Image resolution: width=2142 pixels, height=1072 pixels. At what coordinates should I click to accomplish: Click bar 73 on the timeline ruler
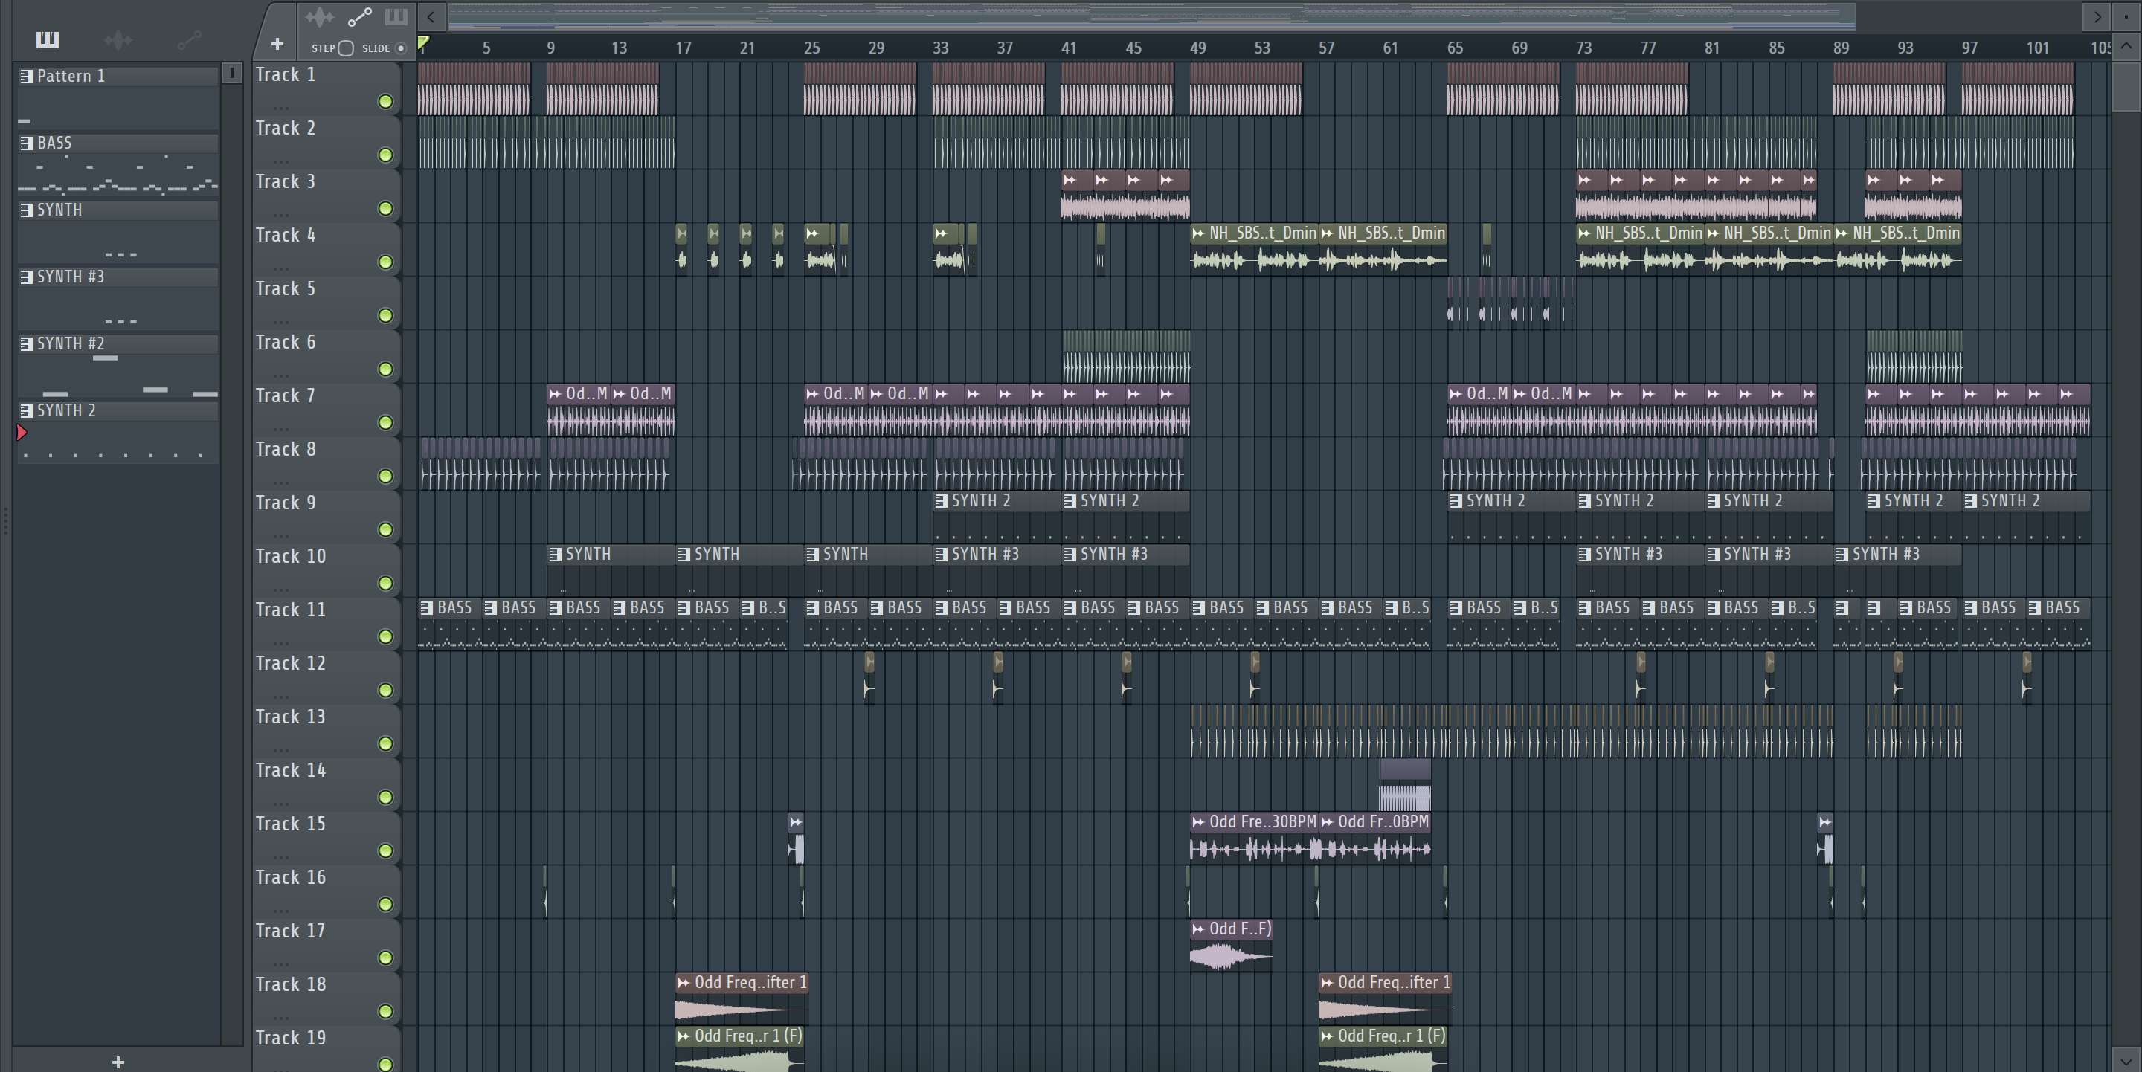tap(1583, 48)
